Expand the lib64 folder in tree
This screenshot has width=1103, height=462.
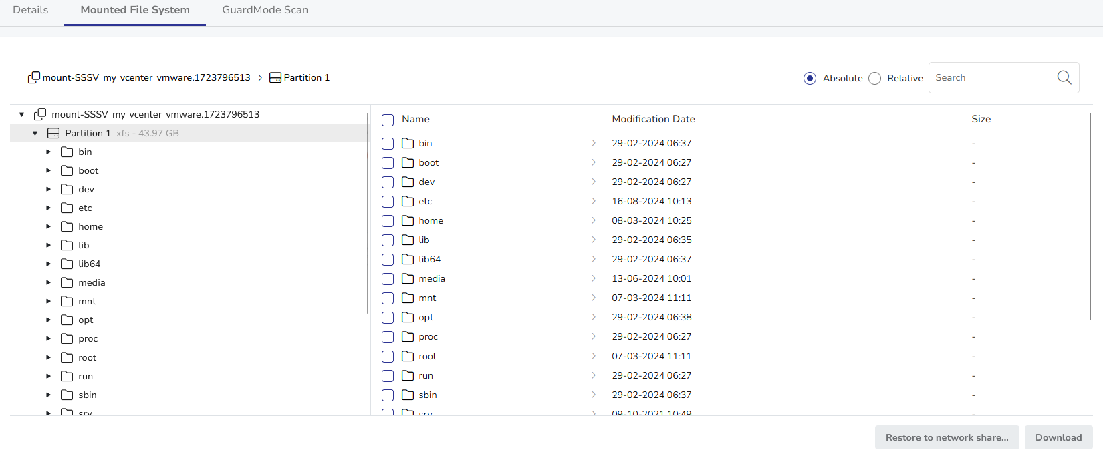click(x=48, y=264)
